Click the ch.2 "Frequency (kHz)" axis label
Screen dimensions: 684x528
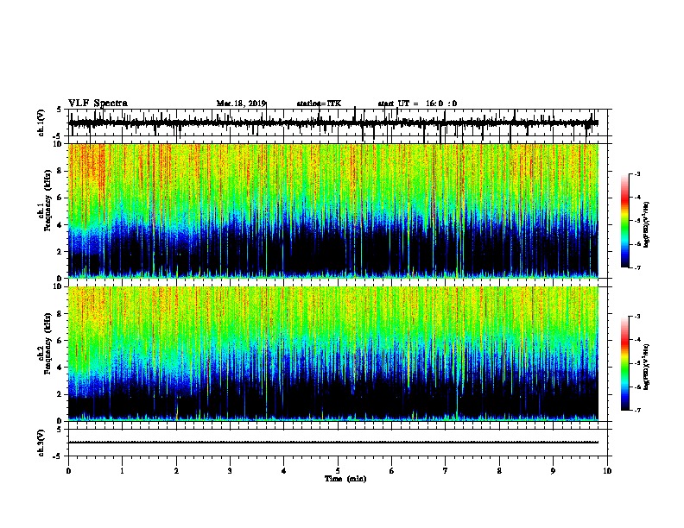pyautogui.click(x=48, y=343)
